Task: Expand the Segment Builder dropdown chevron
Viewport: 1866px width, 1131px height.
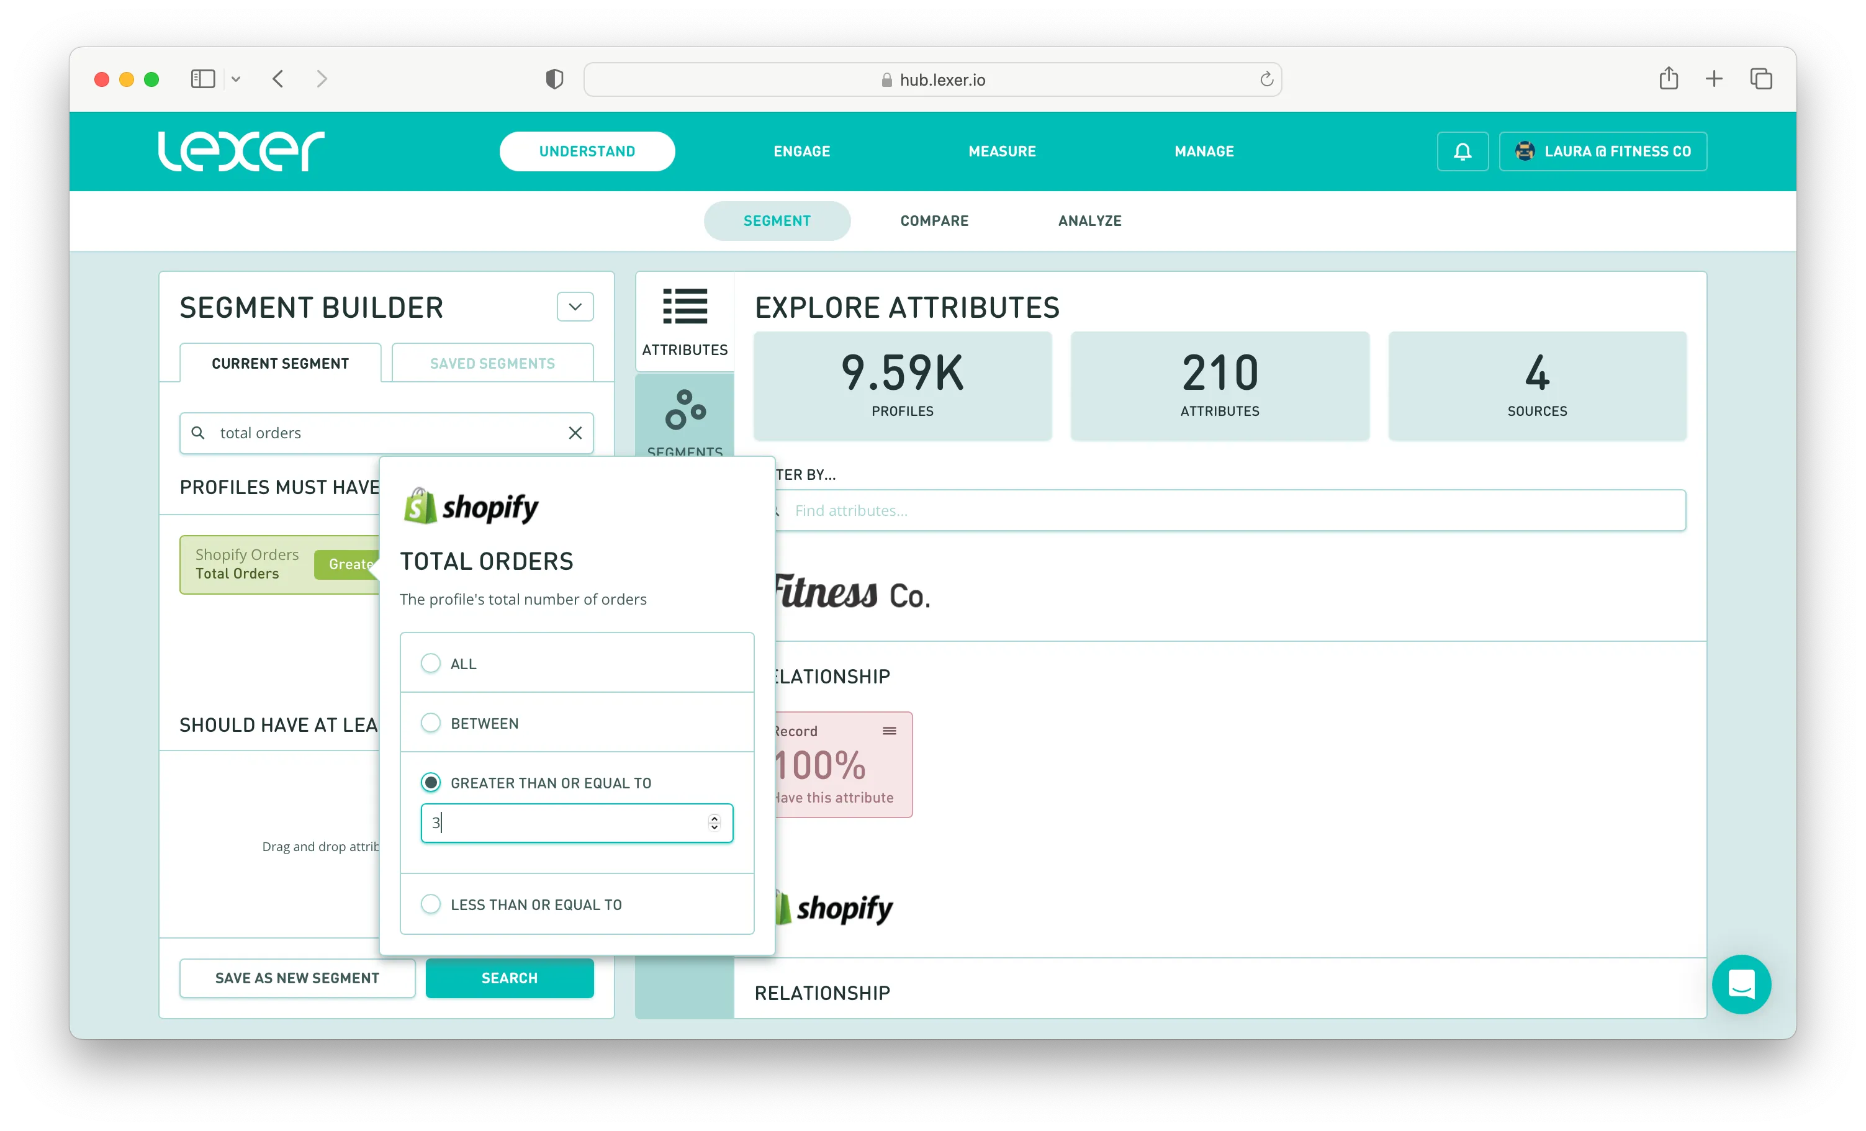Action: pyautogui.click(x=575, y=307)
